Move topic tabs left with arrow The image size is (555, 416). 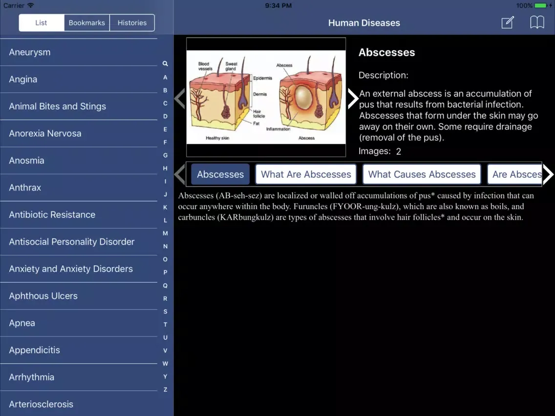point(180,174)
